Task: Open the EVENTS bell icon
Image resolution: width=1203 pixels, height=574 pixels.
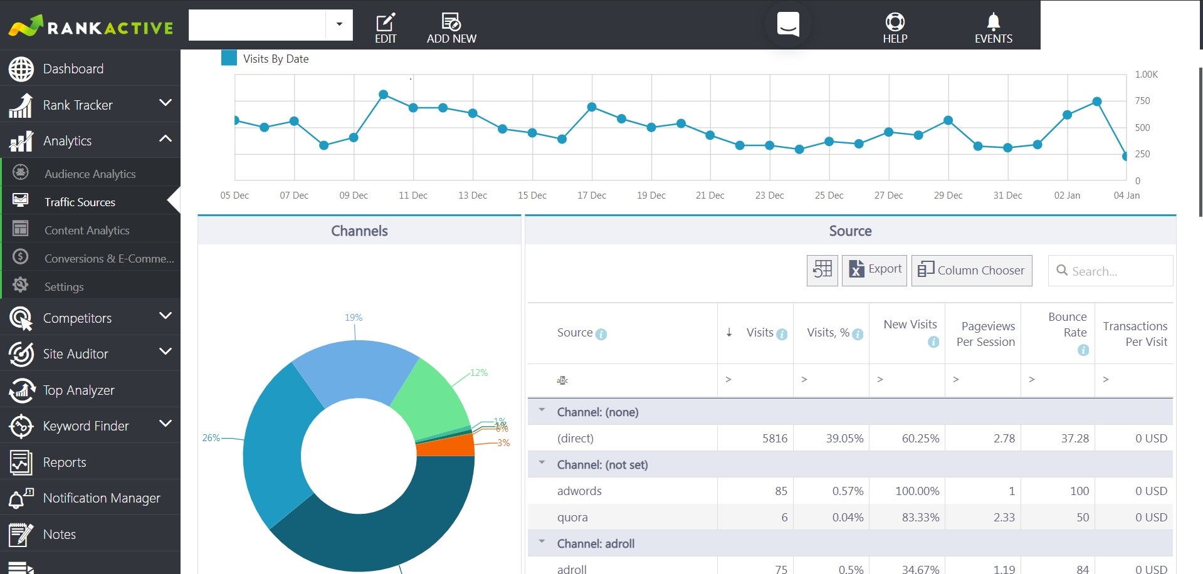Action: [x=993, y=22]
